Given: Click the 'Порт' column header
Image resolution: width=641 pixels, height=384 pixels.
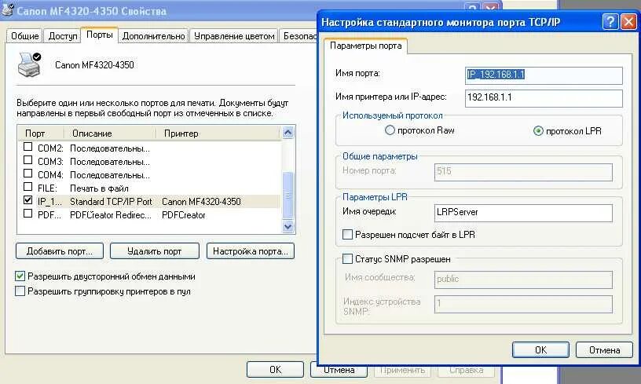Looking at the screenshot, I should (x=41, y=133).
